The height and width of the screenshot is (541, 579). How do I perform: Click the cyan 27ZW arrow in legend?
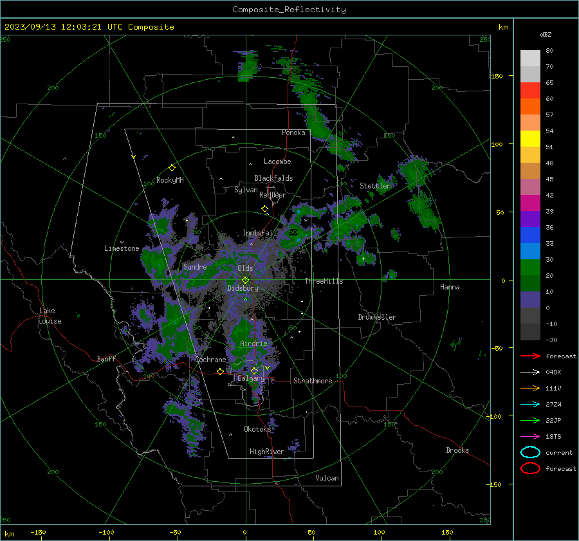pos(530,405)
